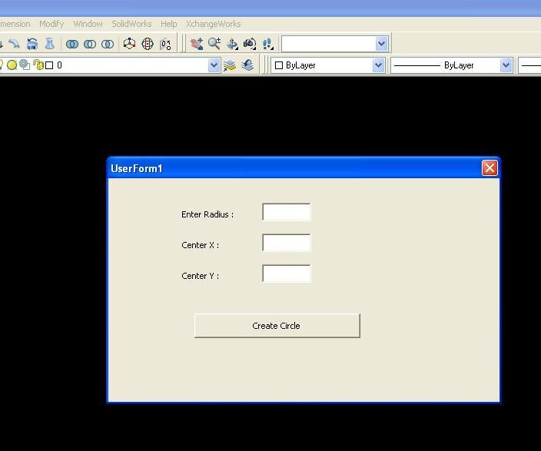Toggle layer 0 viewport freeze icon
The height and width of the screenshot is (451, 541).
point(25,65)
